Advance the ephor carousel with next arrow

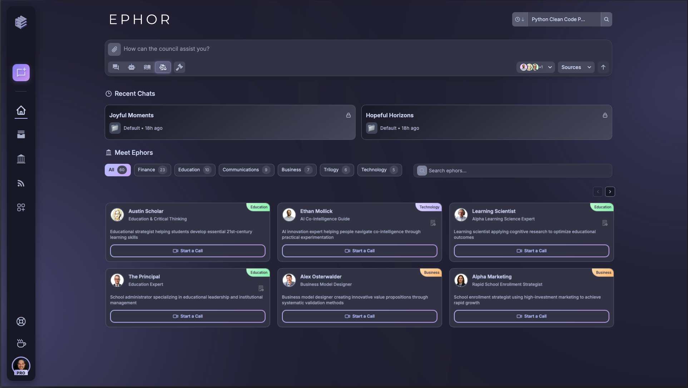(x=610, y=192)
